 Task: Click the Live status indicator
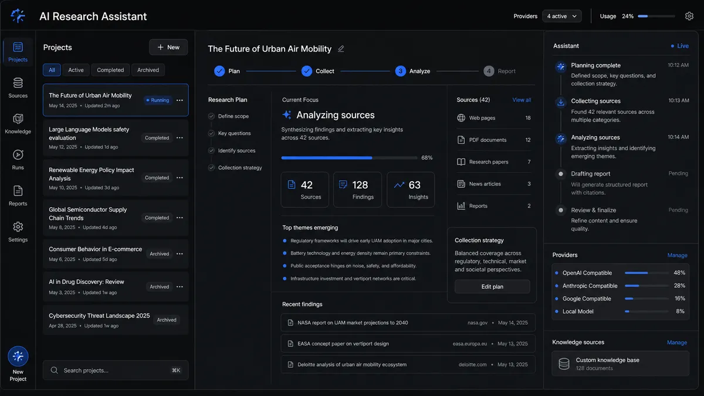pos(680,46)
